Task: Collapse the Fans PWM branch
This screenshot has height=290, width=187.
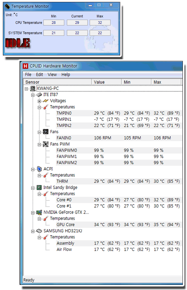Action: 39,145
